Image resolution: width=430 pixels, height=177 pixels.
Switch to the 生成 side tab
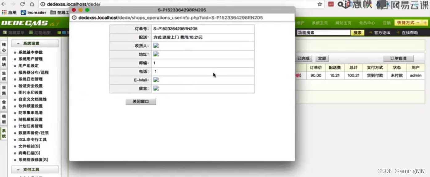click(4, 76)
